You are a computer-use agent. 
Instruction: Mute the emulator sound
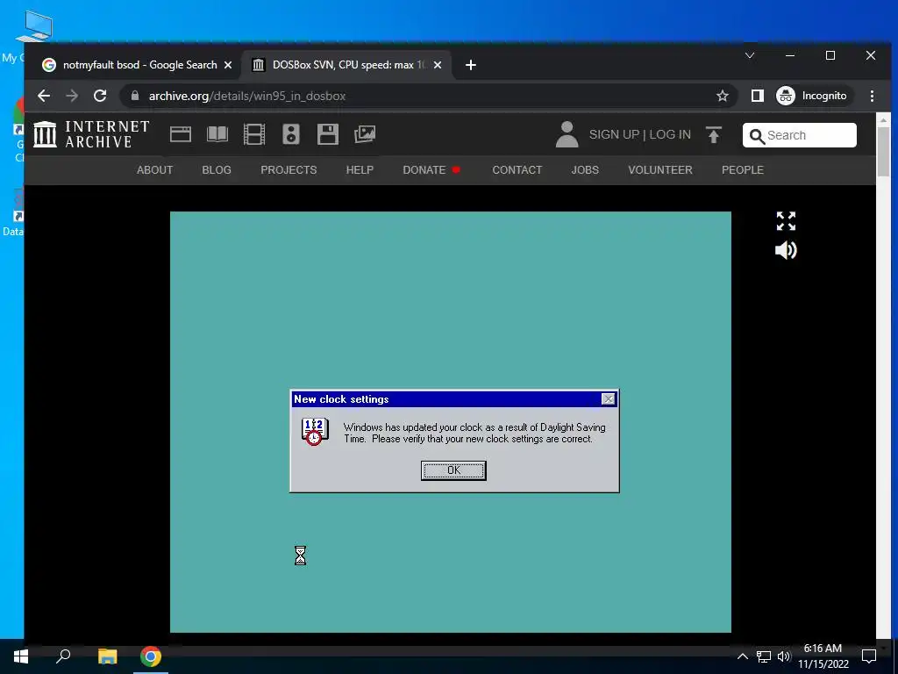[786, 250]
